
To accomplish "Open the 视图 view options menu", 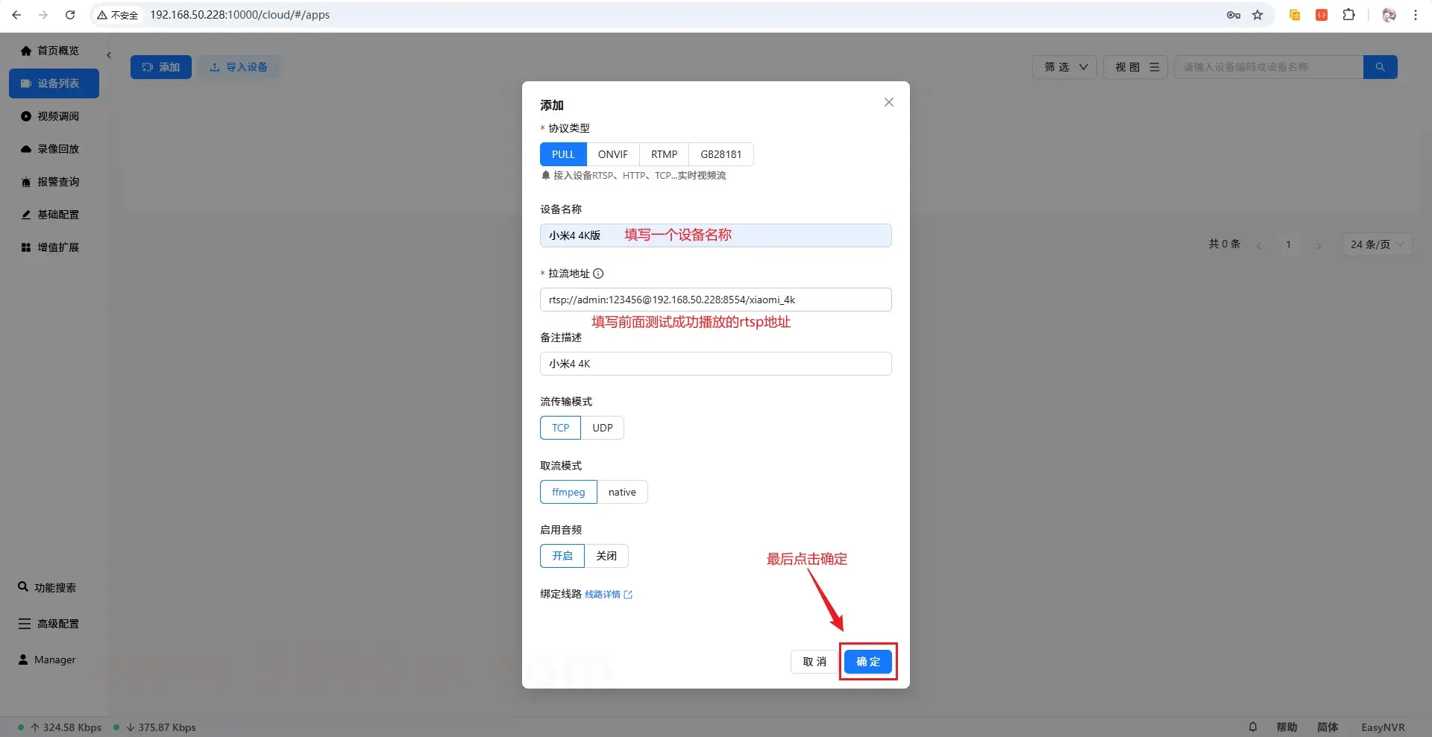I will point(1135,67).
